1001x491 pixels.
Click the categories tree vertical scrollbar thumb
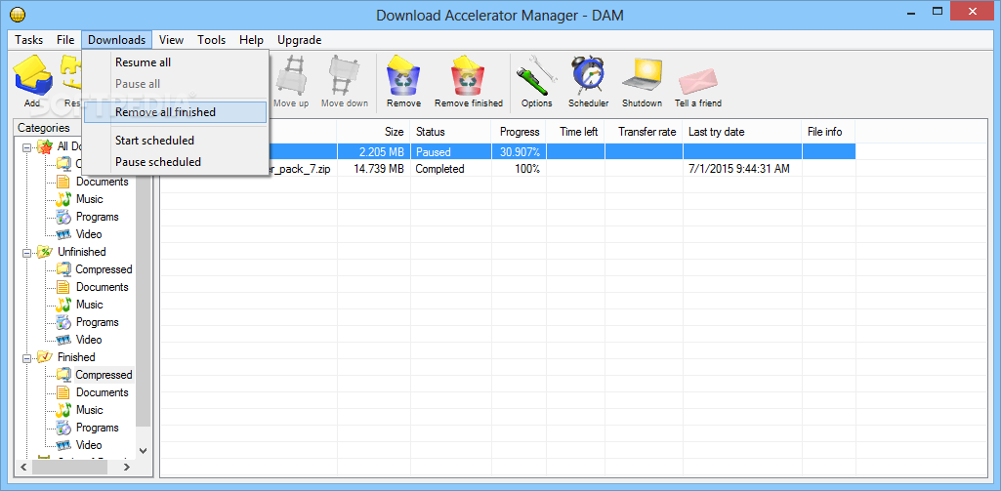pos(143,288)
